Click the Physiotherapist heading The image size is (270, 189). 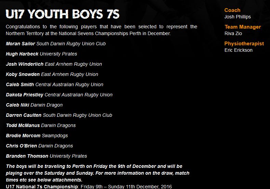tap(244, 44)
